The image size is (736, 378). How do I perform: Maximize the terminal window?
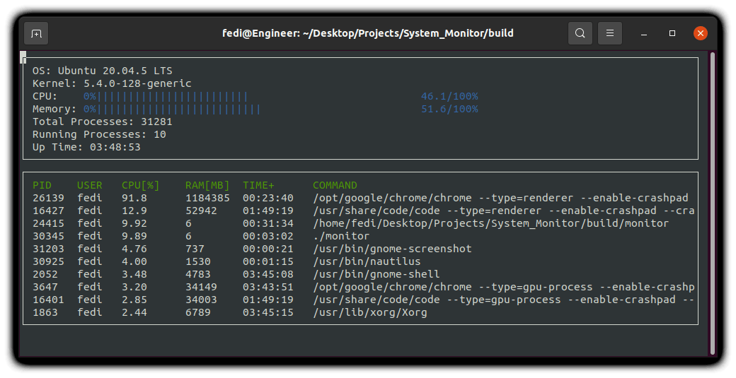click(672, 33)
